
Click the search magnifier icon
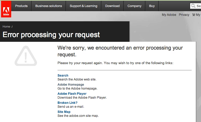click(x=193, y=6)
